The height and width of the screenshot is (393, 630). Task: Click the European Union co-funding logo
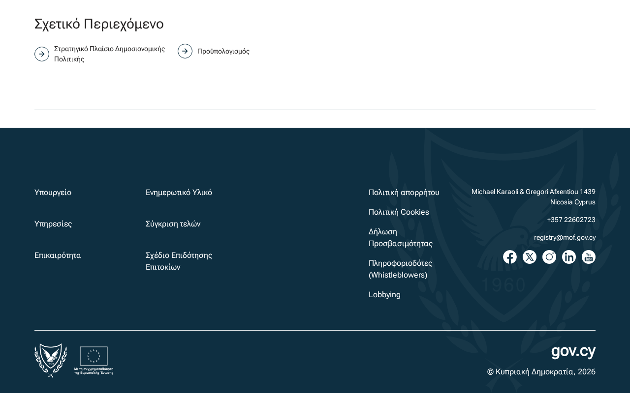pos(94,361)
